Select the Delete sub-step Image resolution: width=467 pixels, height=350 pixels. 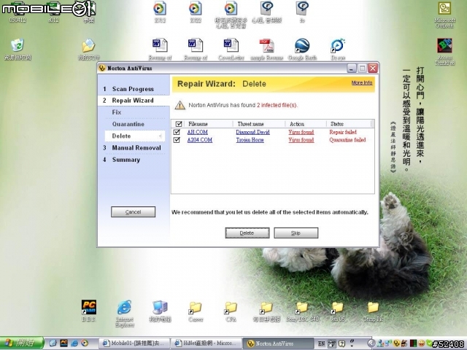(134, 136)
